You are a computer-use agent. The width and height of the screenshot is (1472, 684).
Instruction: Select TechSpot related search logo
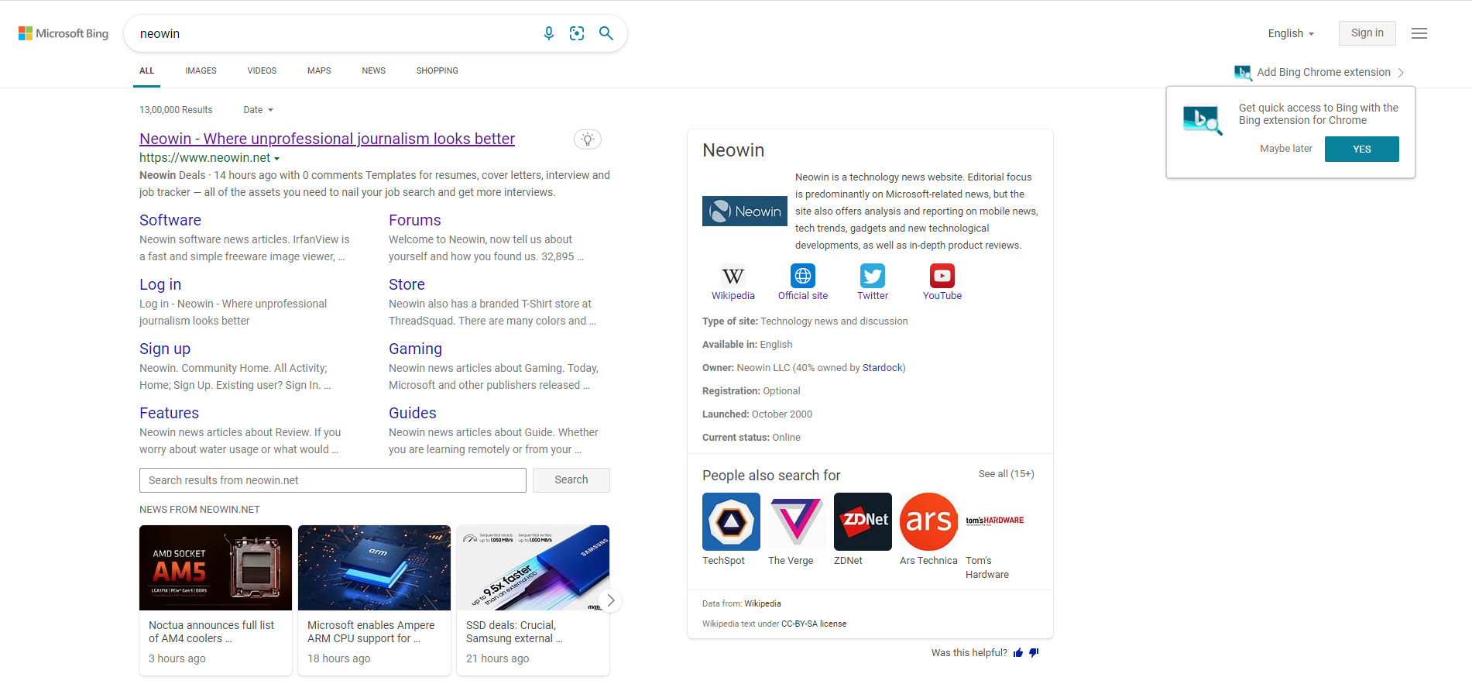(731, 521)
